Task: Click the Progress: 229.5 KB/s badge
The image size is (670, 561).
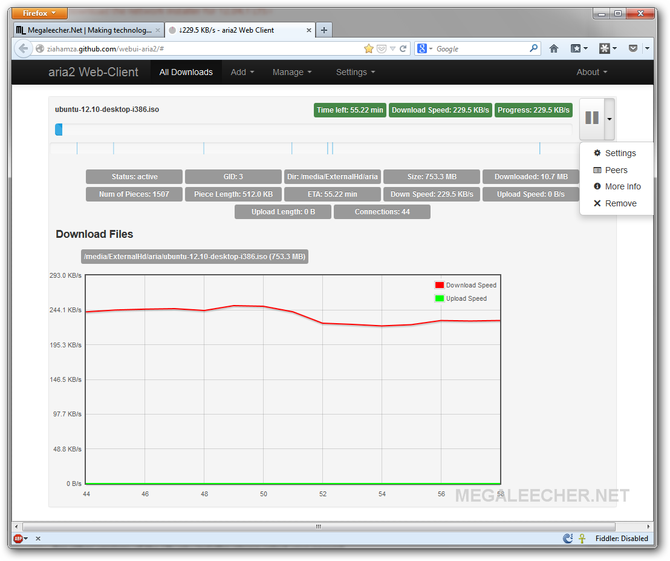Action: coord(533,110)
